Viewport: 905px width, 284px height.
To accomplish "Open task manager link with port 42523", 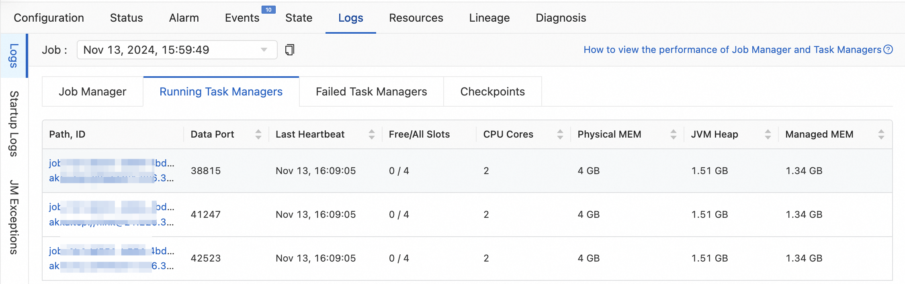I will coord(111,251).
